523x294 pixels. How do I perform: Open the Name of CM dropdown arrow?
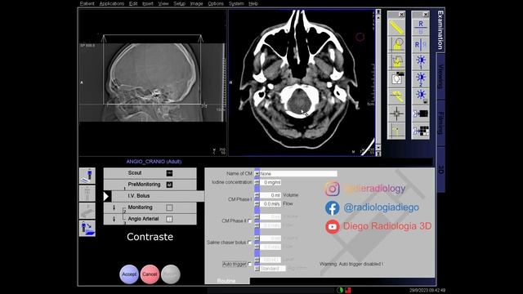point(257,174)
